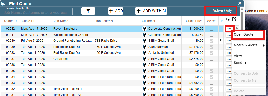Select the Artifacts Unlimited customer cell
The image size is (268, 96).
pos(161,53)
